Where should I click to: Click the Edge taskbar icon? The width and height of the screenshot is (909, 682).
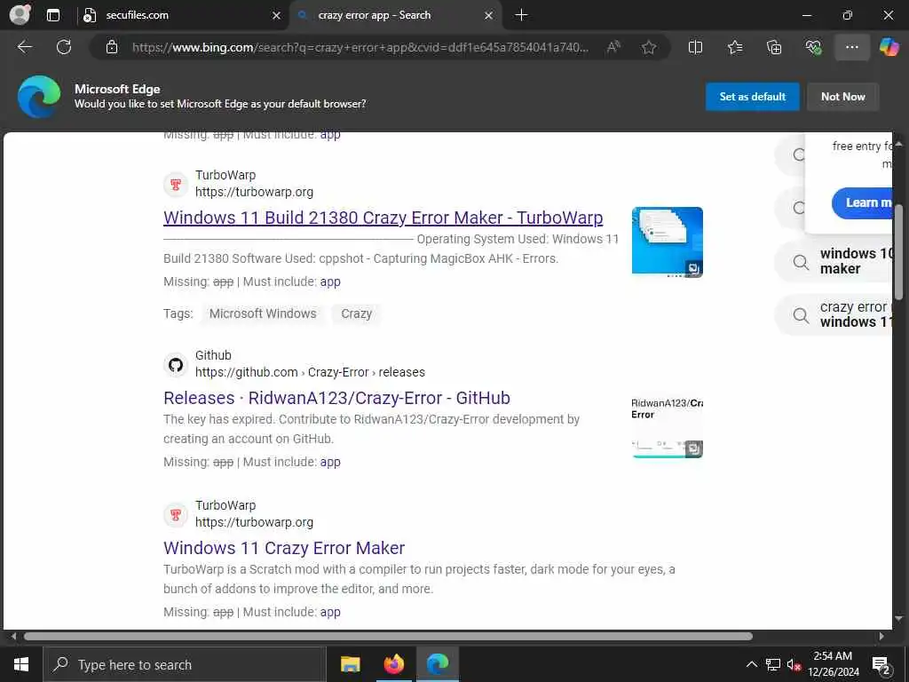(x=438, y=664)
